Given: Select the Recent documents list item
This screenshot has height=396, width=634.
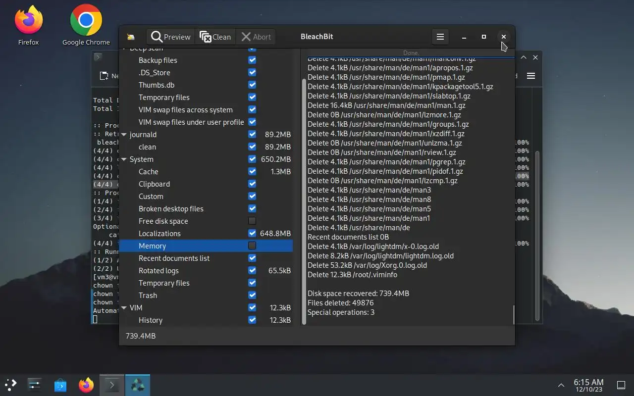Looking at the screenshot, I should [x=174, y=258].
